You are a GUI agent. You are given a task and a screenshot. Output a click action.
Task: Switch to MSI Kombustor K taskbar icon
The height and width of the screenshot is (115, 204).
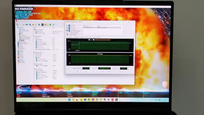point(116,100)
